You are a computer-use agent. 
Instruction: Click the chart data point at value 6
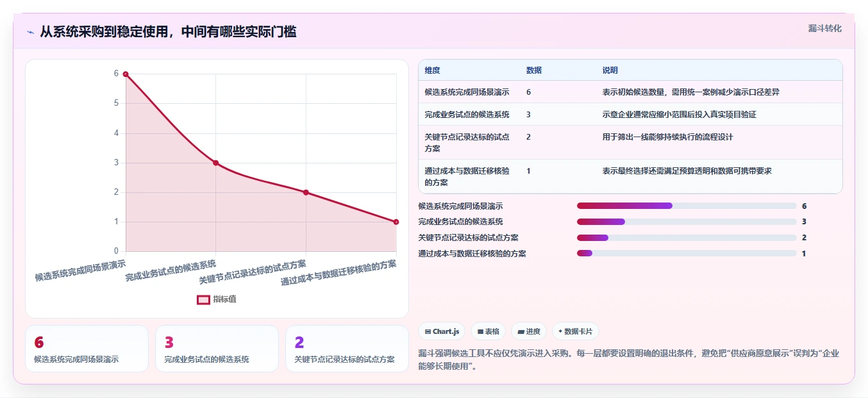pos(126,74)
